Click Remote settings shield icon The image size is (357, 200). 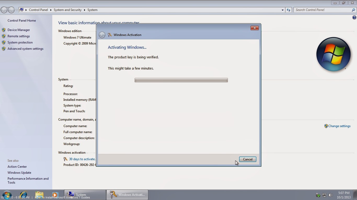click(x=4, y=36)
